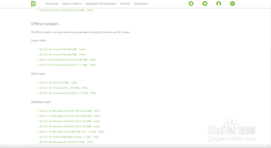Download Qt 5.5.1 for Linux 64-bit (622 MB)
Viewport: 271px width, 148px height.
(x=58, y=54)
